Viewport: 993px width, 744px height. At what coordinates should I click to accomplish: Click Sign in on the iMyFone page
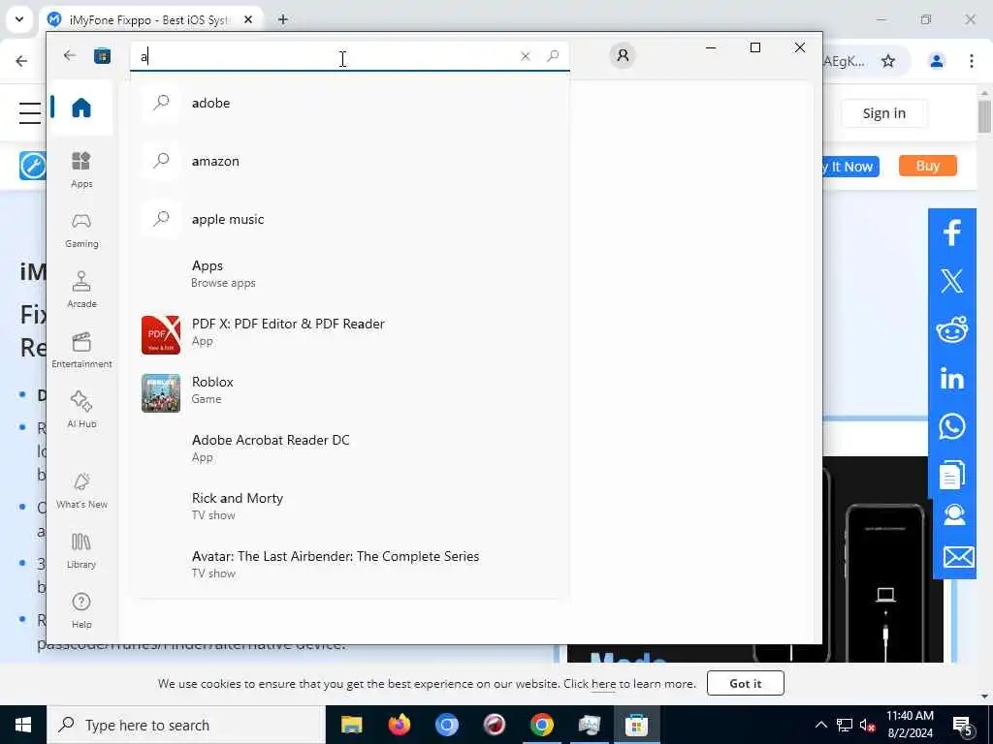pos(884,113)
